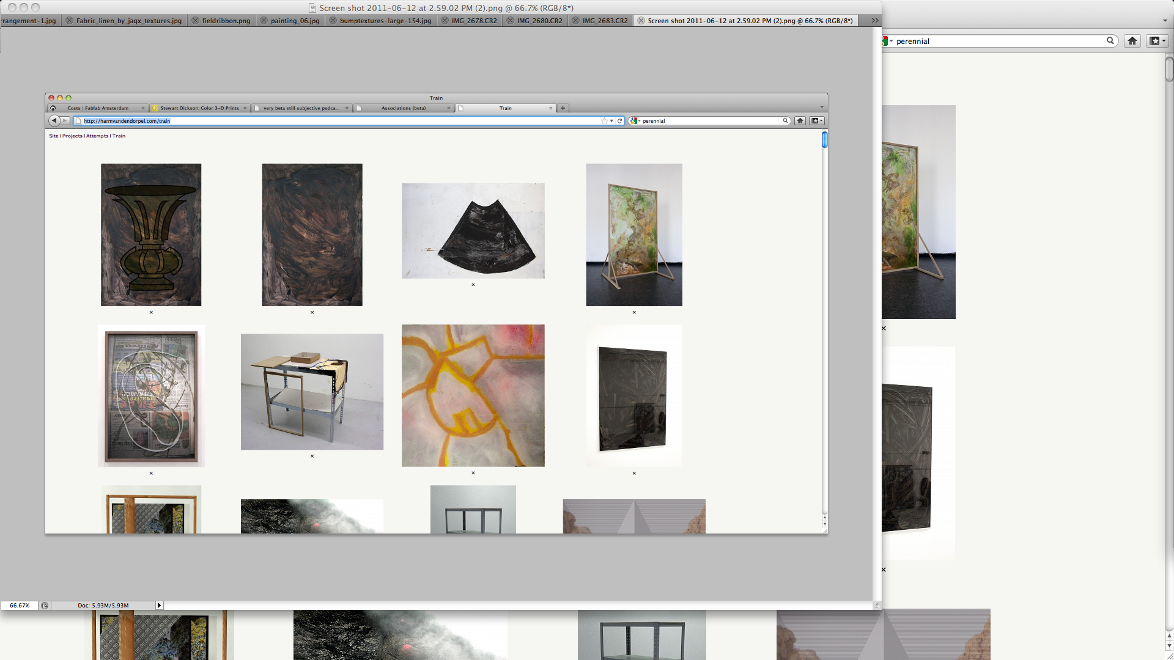Screen dimensions: 1174x660
Task: Click the magnifier icon in search bar
Action: tap(1110, 41)
